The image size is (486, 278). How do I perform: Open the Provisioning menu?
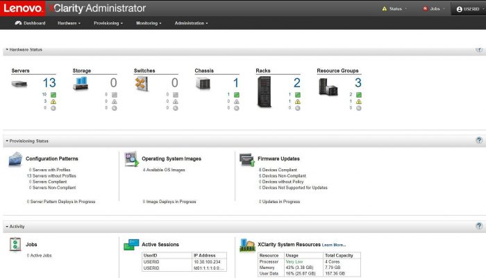[108, 23]
